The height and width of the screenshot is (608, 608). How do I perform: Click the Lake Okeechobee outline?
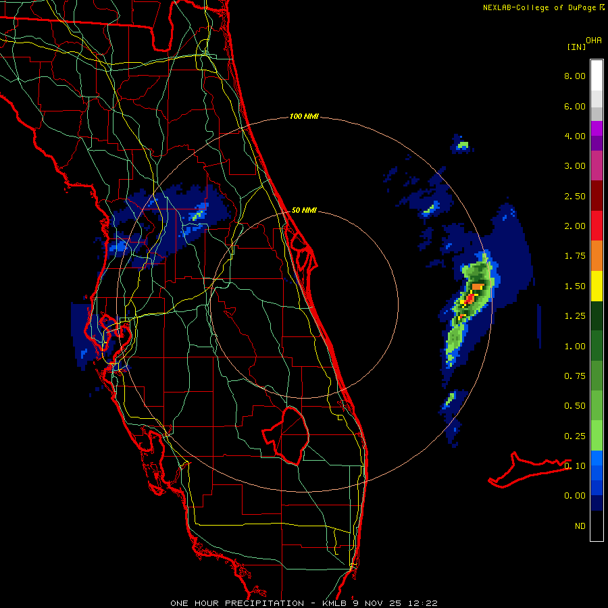(287, 435)
